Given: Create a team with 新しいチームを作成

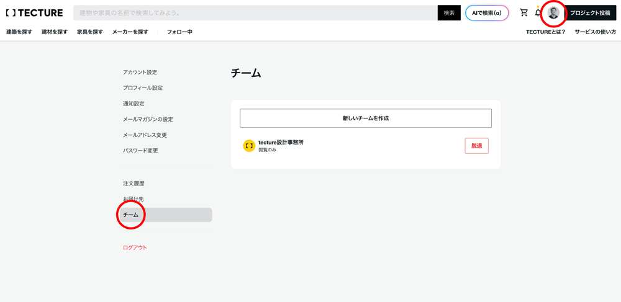Looking at the screenshot, I should (x=365, y=118).
